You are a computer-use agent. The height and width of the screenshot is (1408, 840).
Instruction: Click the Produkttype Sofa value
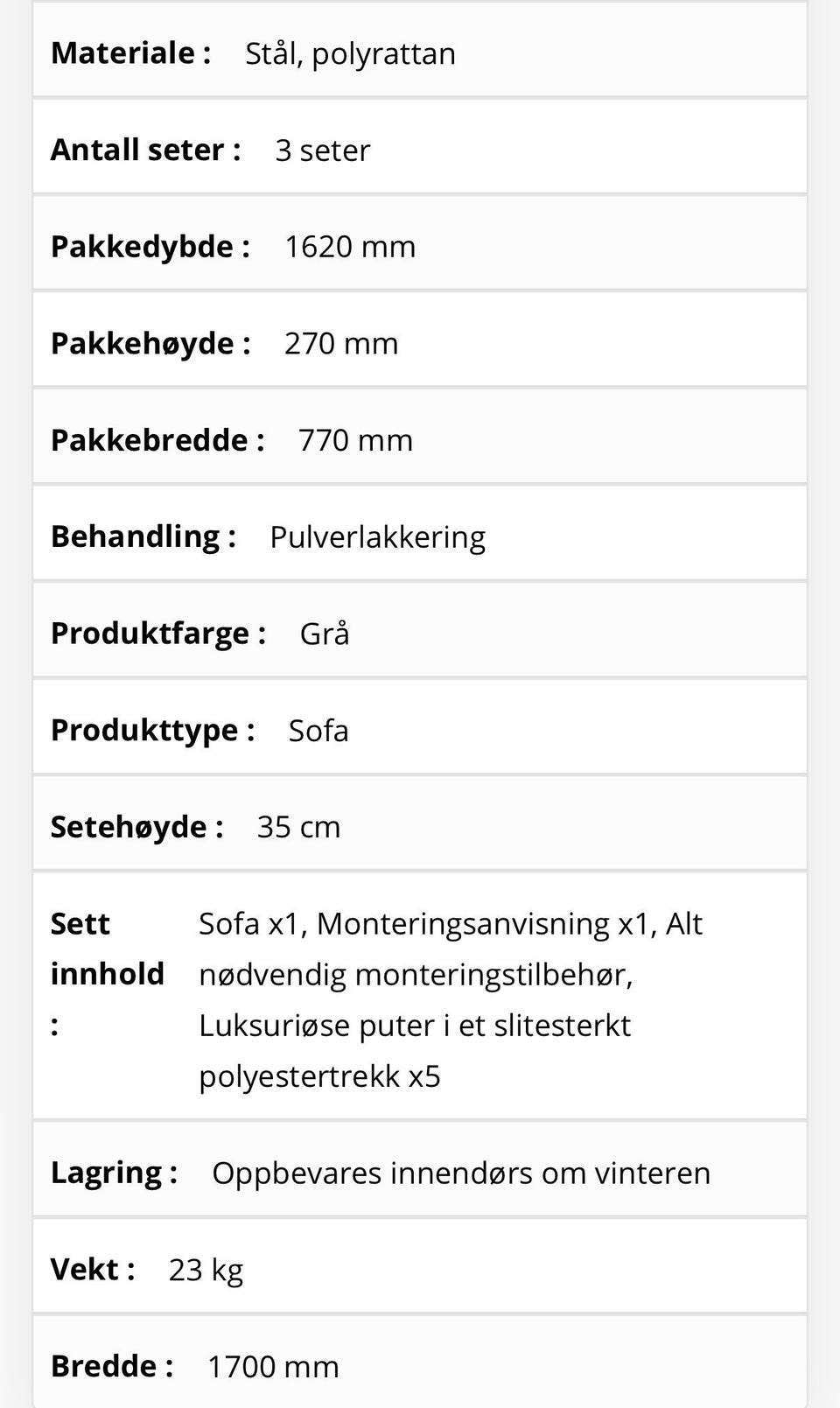[318, 731]
